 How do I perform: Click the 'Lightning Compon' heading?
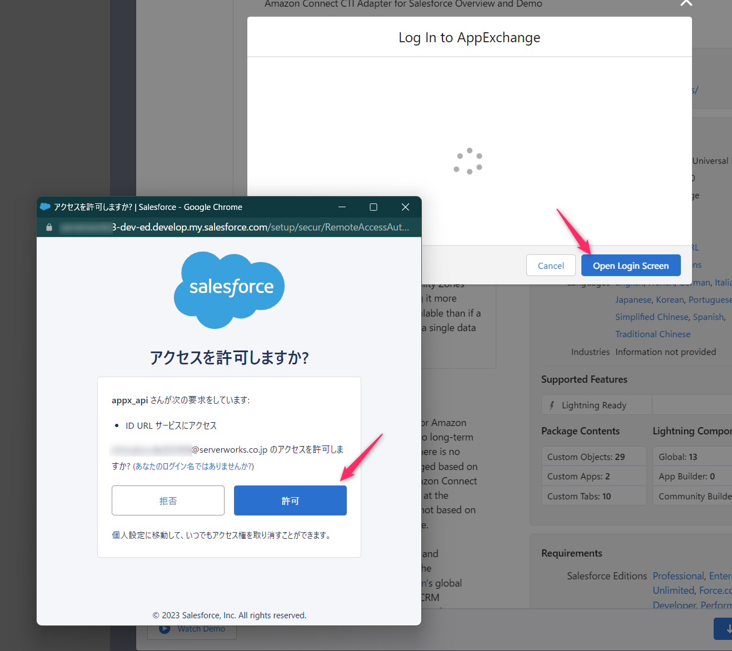coord(692,431)
